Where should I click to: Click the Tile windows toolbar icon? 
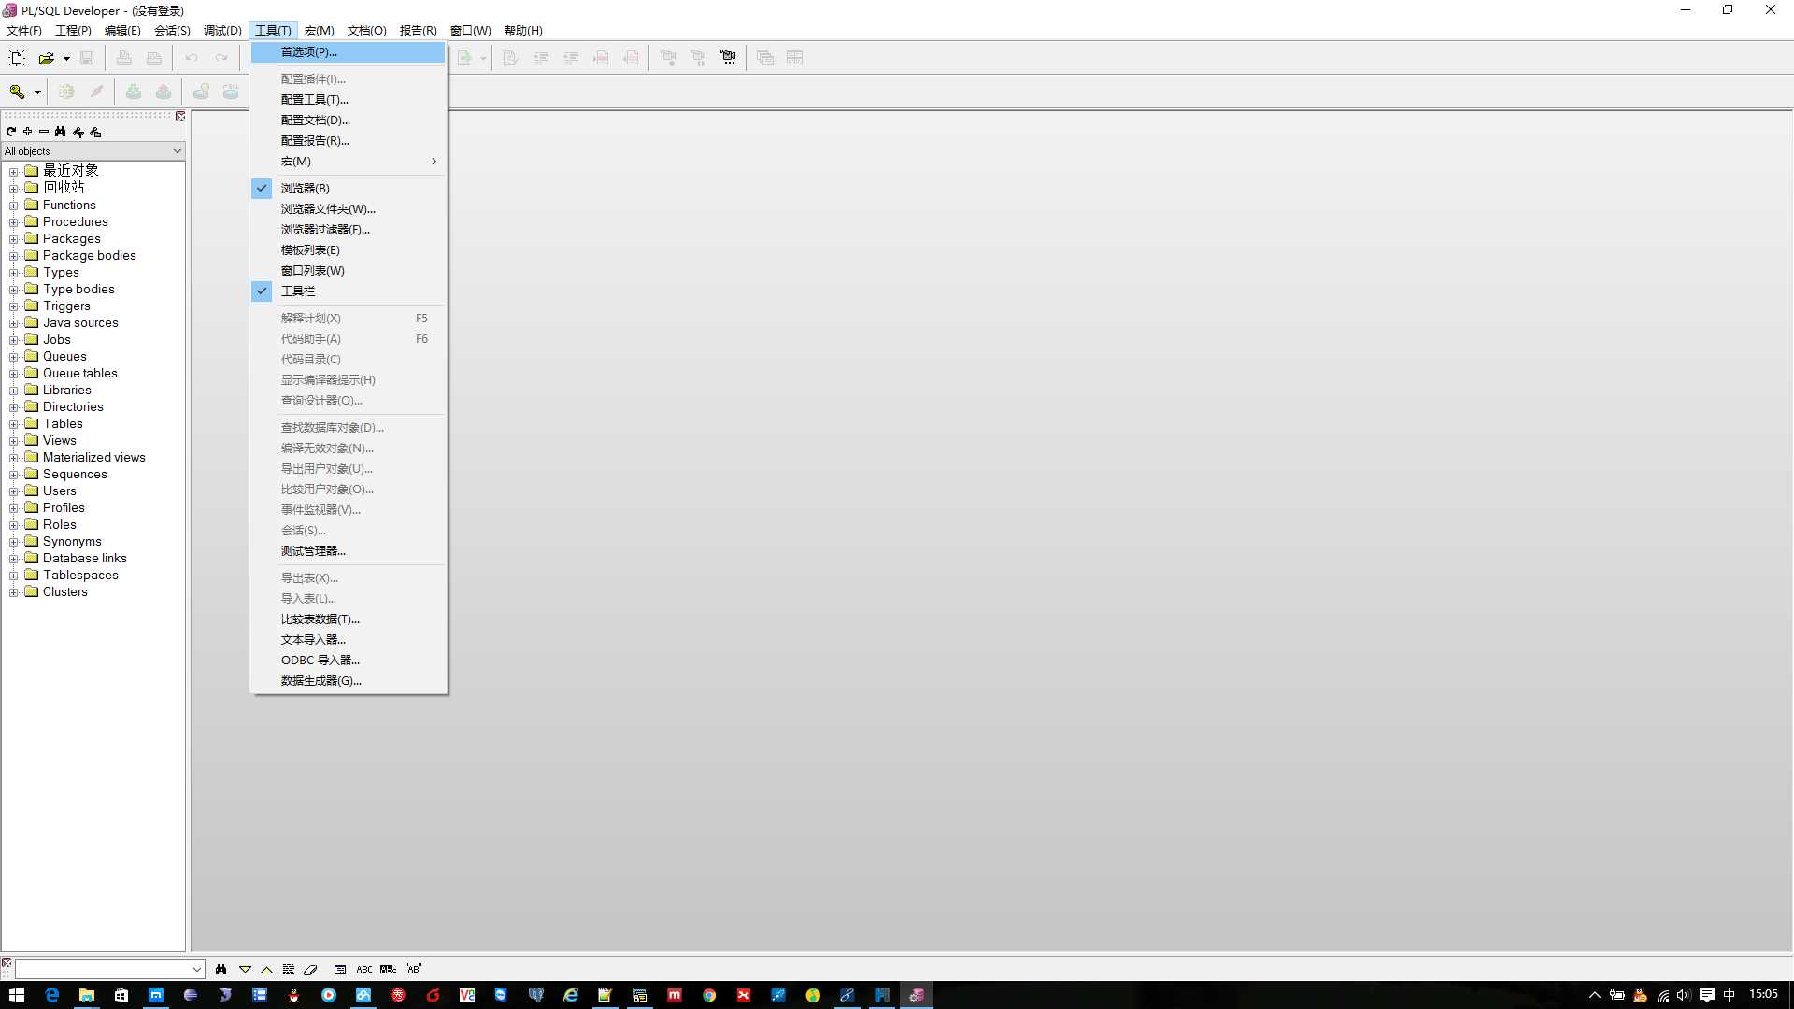(x=795, y=58)
